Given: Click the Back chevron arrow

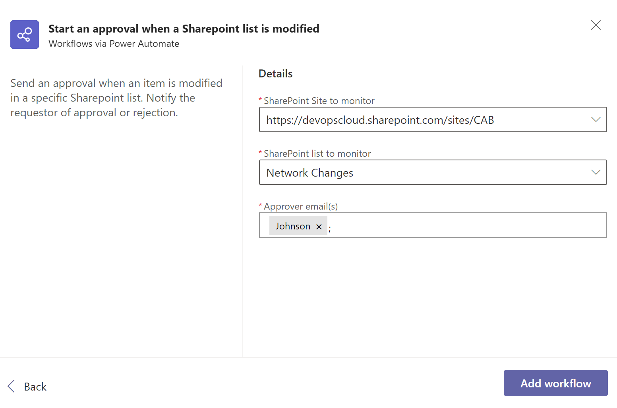Looking at the screenshot, I should 11,386.
